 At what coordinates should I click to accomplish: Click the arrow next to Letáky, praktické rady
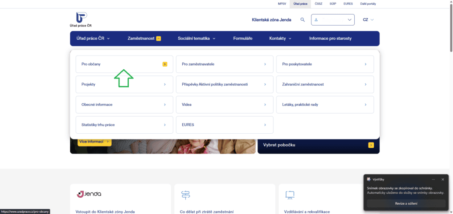365,105
